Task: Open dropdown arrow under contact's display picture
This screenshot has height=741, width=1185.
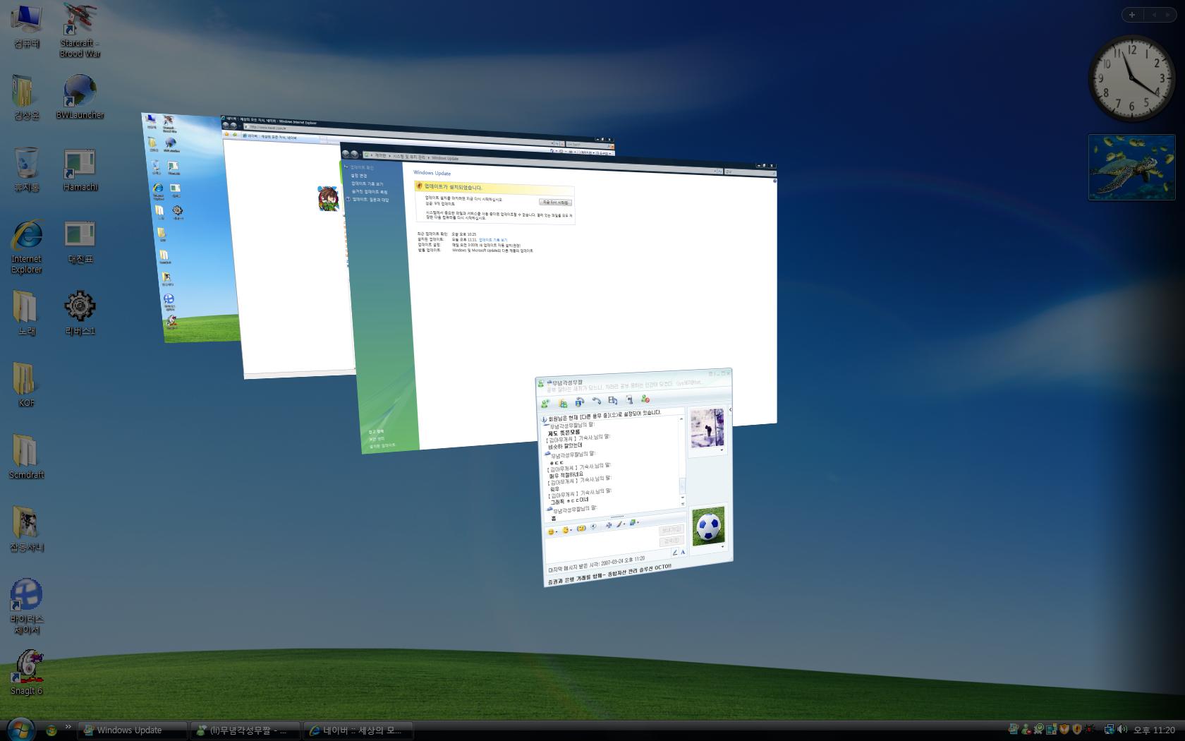Action: 722,450
